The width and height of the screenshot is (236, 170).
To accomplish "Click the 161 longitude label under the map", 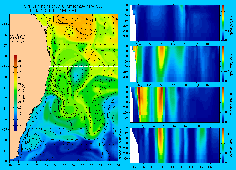I will pos(118,165).
